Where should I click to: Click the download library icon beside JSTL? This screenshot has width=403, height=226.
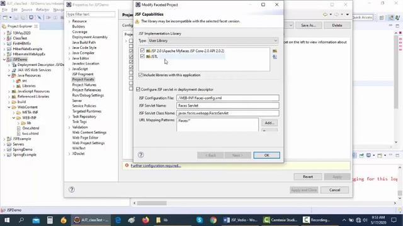[x=275, y=56]
